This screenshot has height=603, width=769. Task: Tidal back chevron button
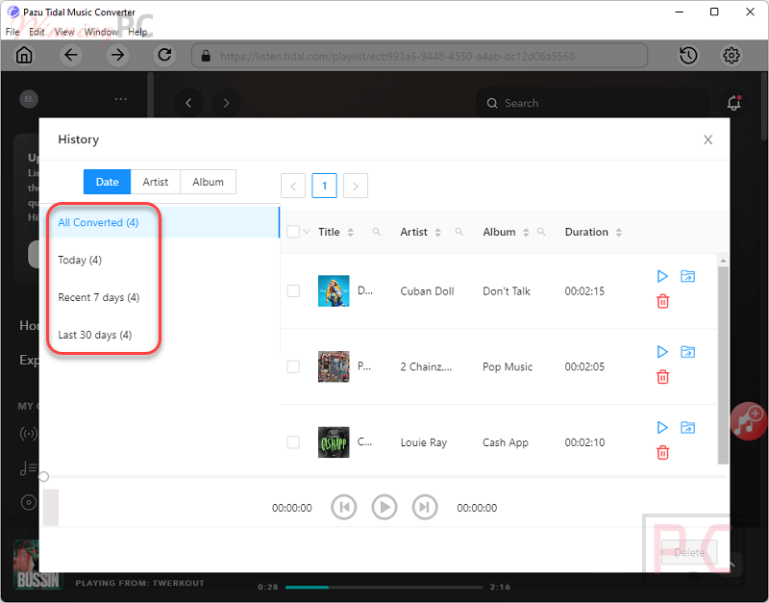(x=188, y=103)
